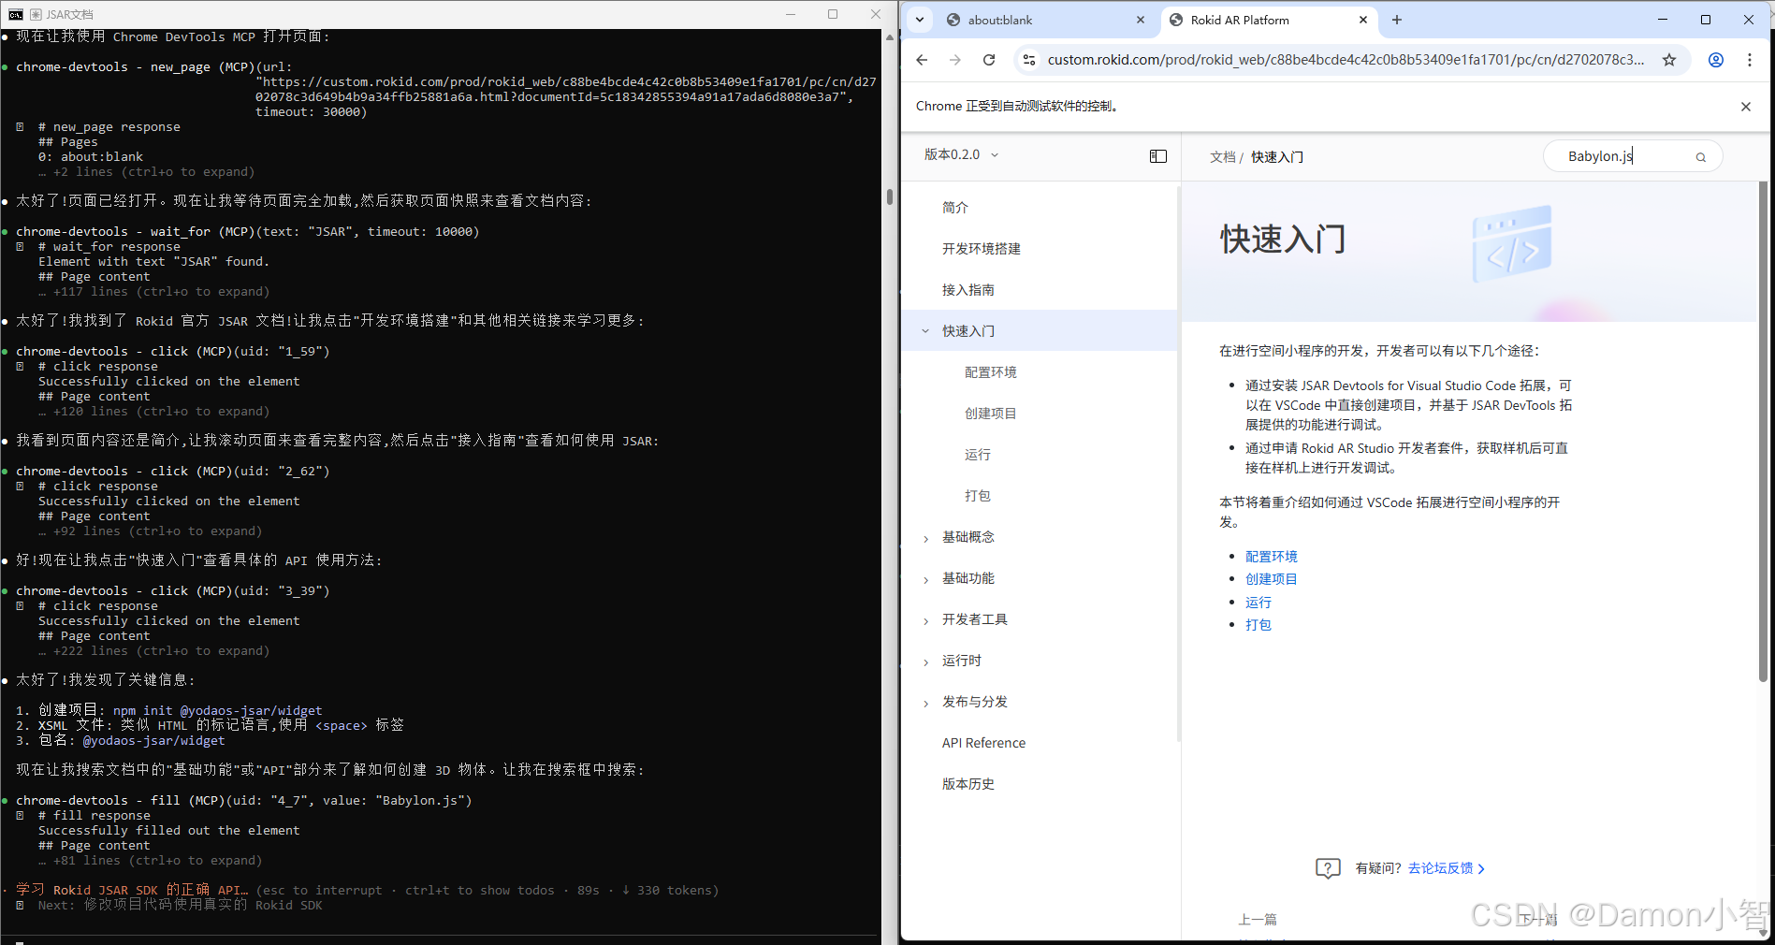Click the 快速入门 page heading
This screenshot has height=945, width=1775.
(1282, 240)
